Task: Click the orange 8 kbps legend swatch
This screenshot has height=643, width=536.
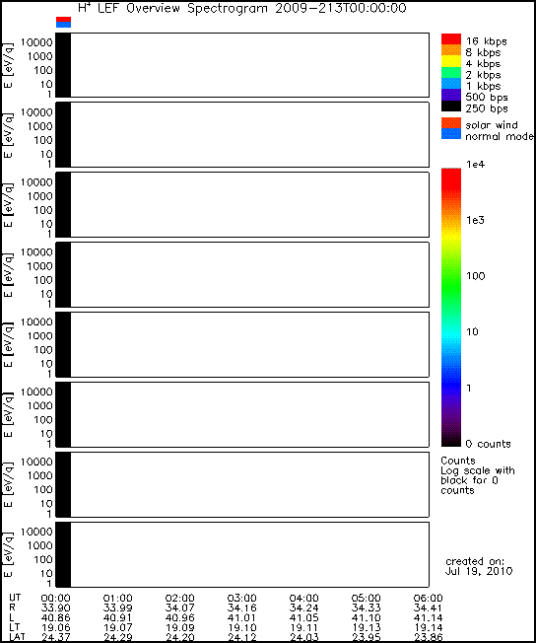Action: [451, 50]
